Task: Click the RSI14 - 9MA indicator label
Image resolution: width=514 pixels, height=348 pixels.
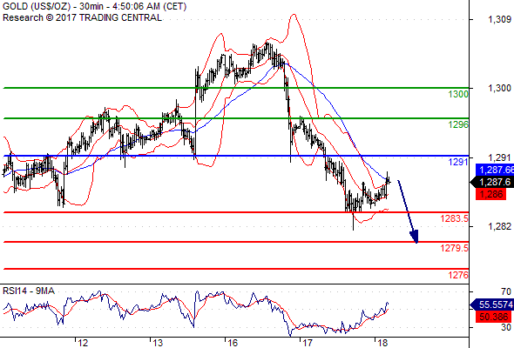Action: pyautogui.click(x=29, y=291)
